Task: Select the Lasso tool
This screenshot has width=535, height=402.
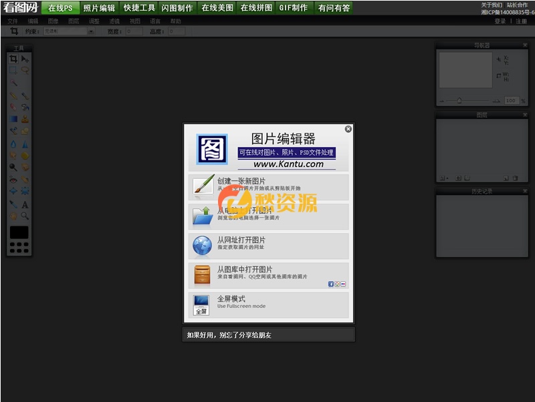Action: (x=25, y=69)
